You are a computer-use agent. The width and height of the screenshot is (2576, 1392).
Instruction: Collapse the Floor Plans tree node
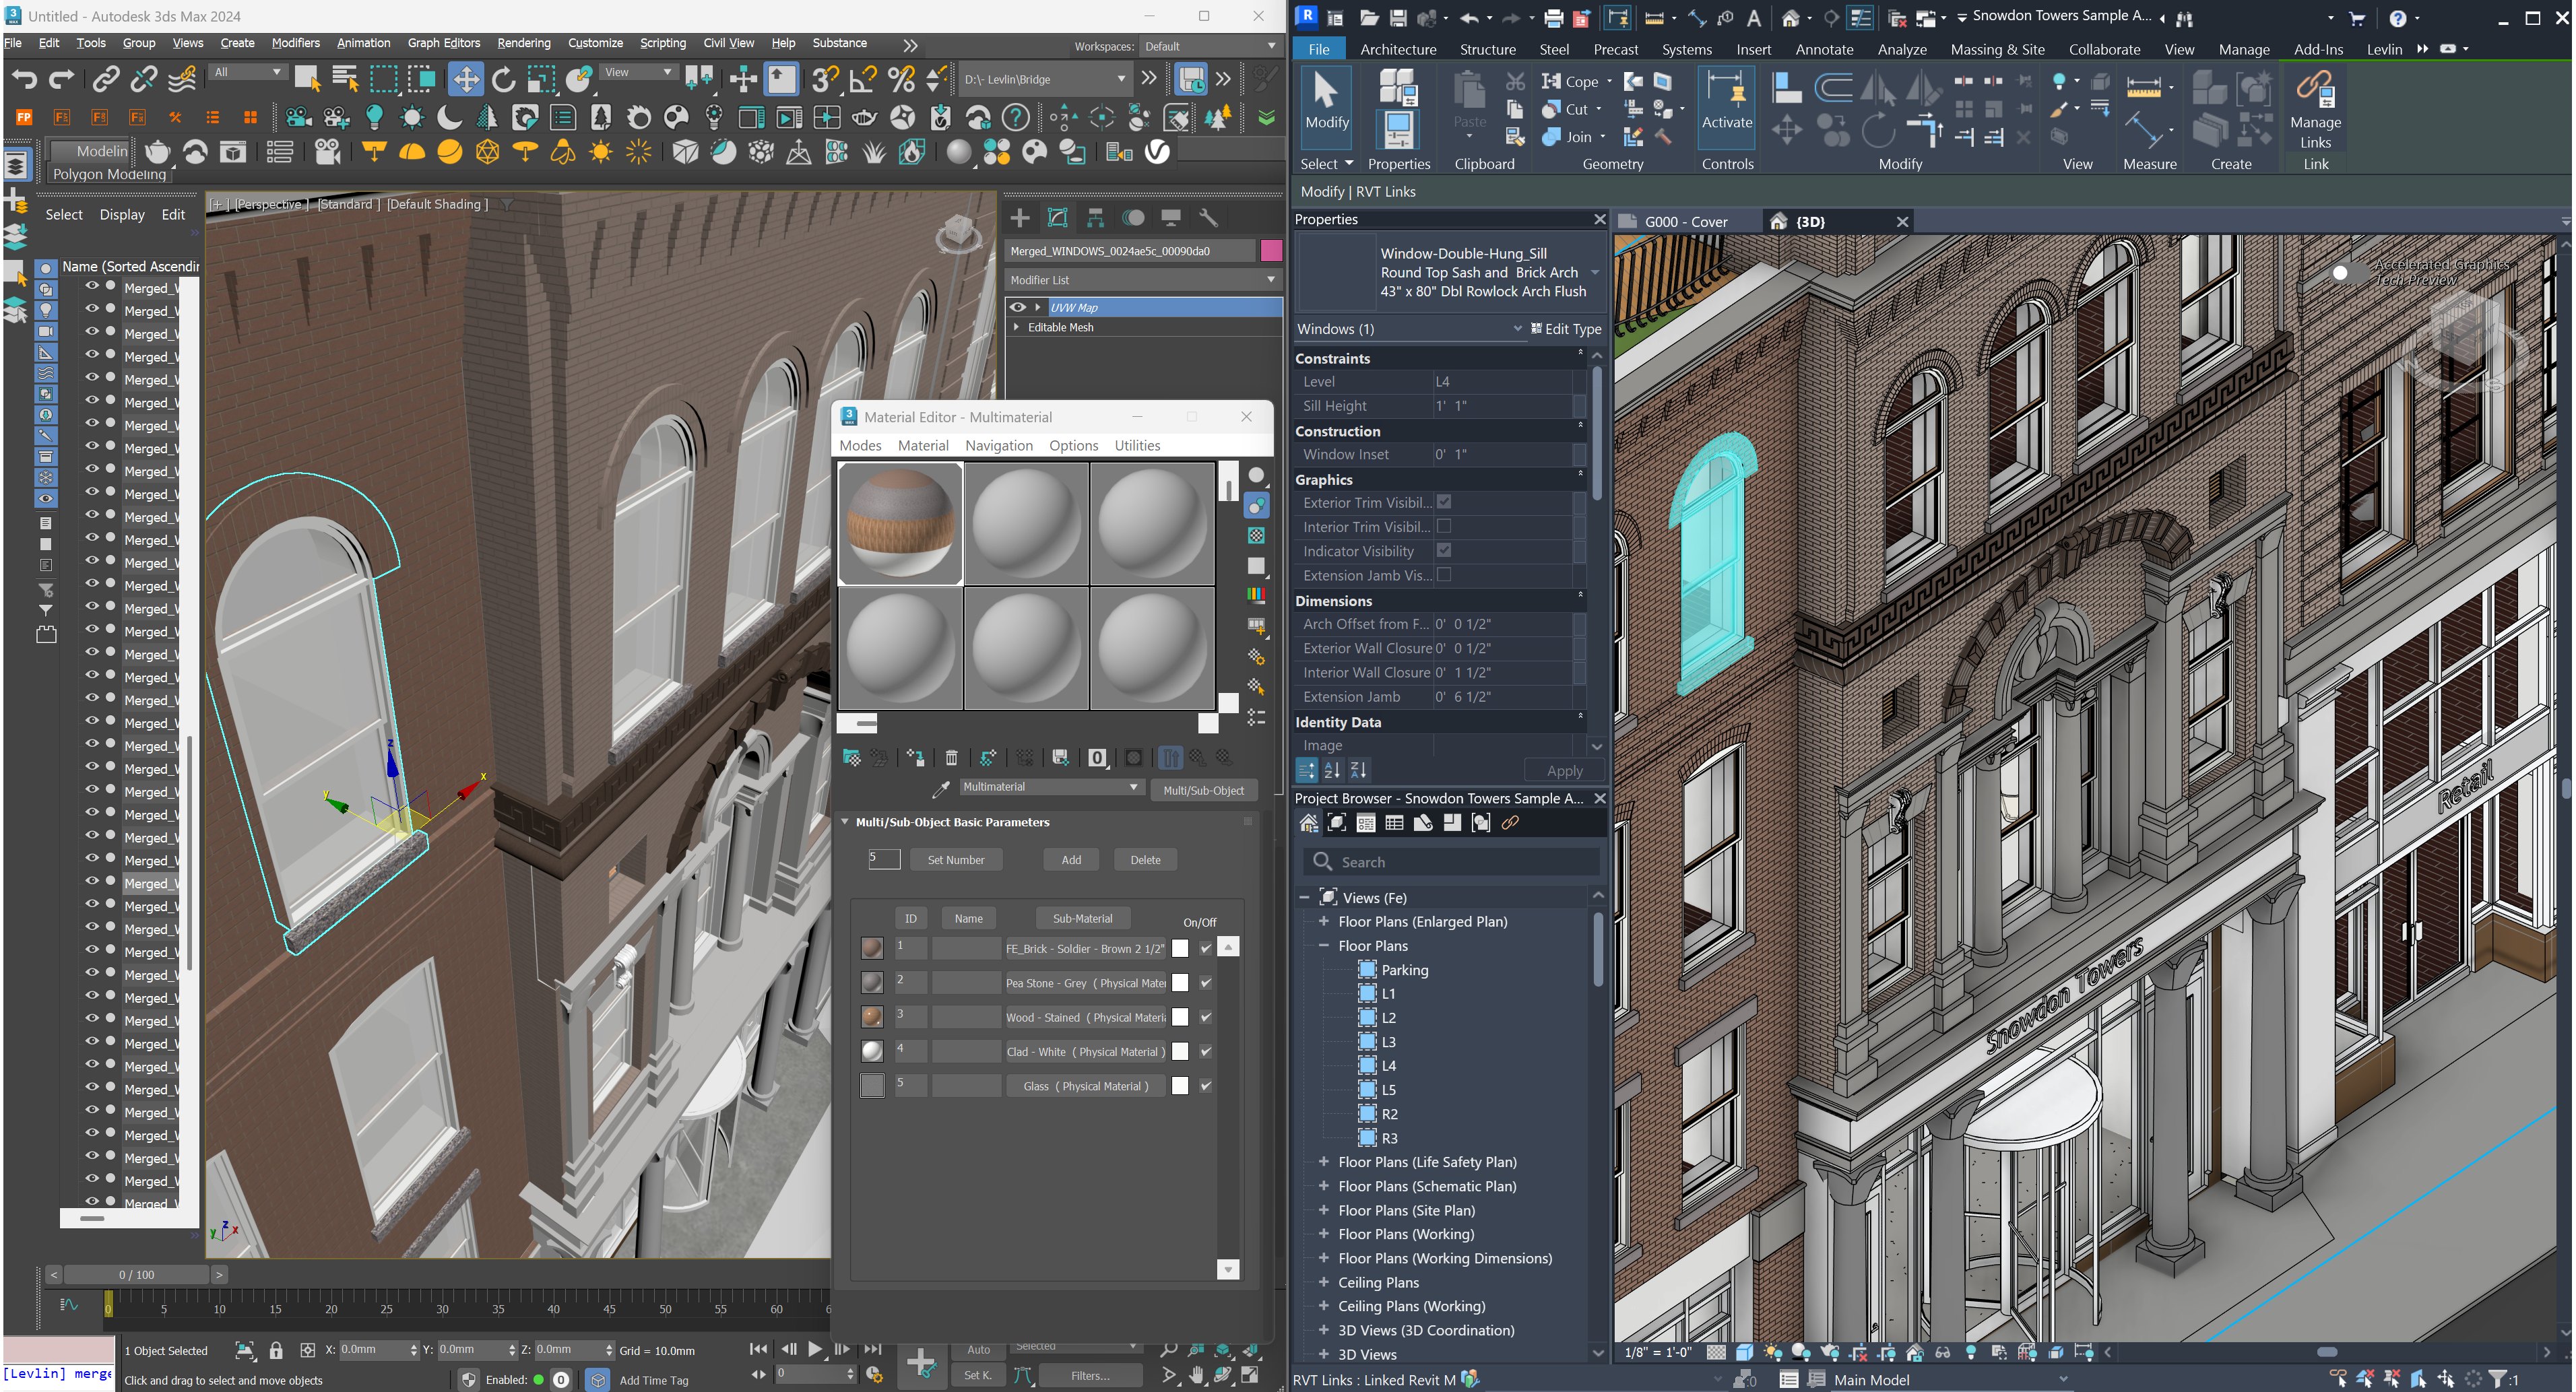(1323, 945)
